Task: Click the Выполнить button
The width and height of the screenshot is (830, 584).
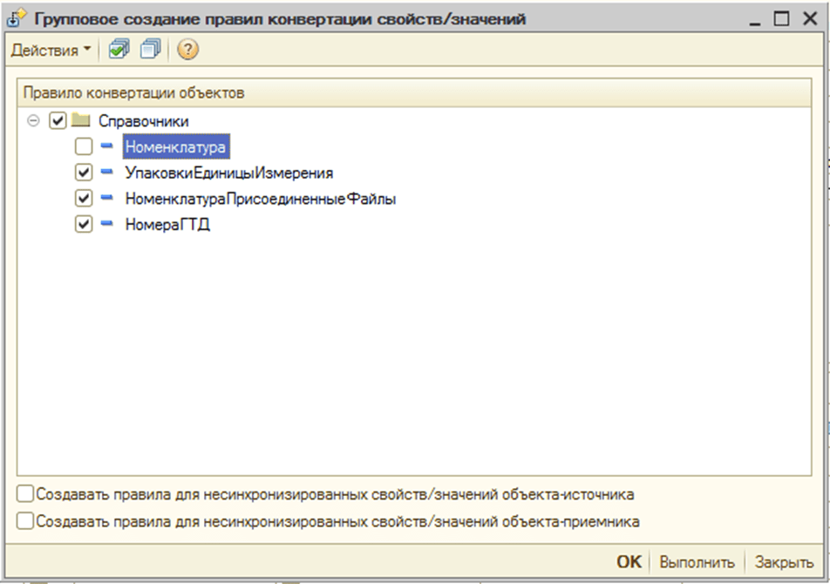Action: [x=697, y=562]
